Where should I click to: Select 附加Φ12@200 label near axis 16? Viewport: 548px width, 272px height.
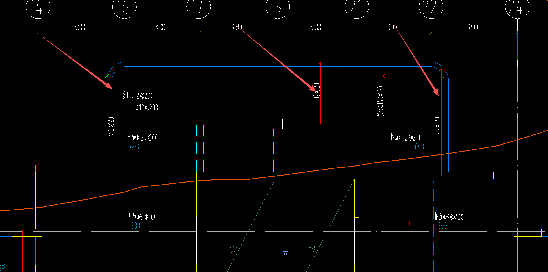click(x=142, y=137)
